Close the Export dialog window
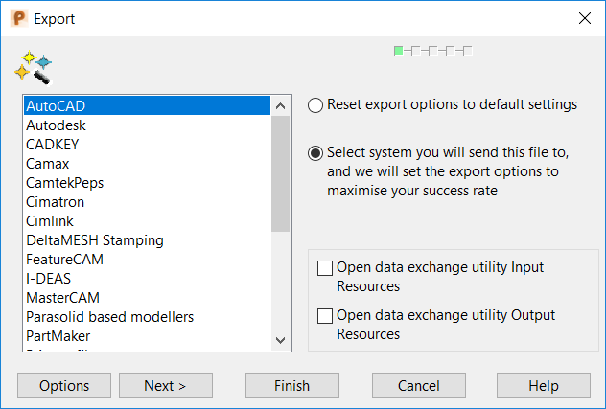Image resolution: width=606 pixels, height=409 pixels. point(584,18)
